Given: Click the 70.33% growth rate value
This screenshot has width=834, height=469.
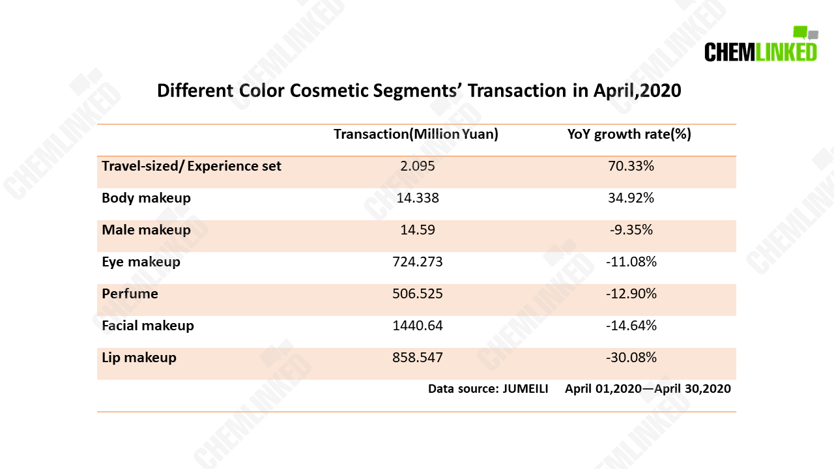Looking at the screenshot, I should (x=629, y=166).
